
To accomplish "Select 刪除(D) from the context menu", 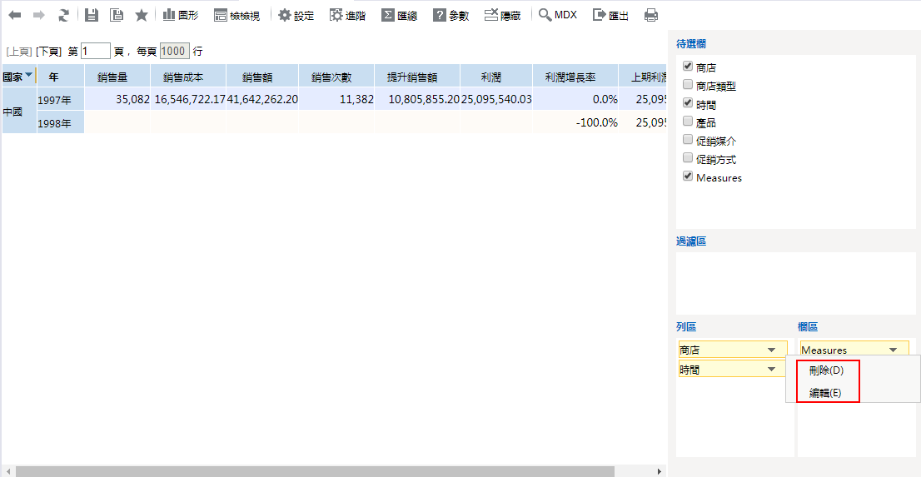I will pos(826,370).
